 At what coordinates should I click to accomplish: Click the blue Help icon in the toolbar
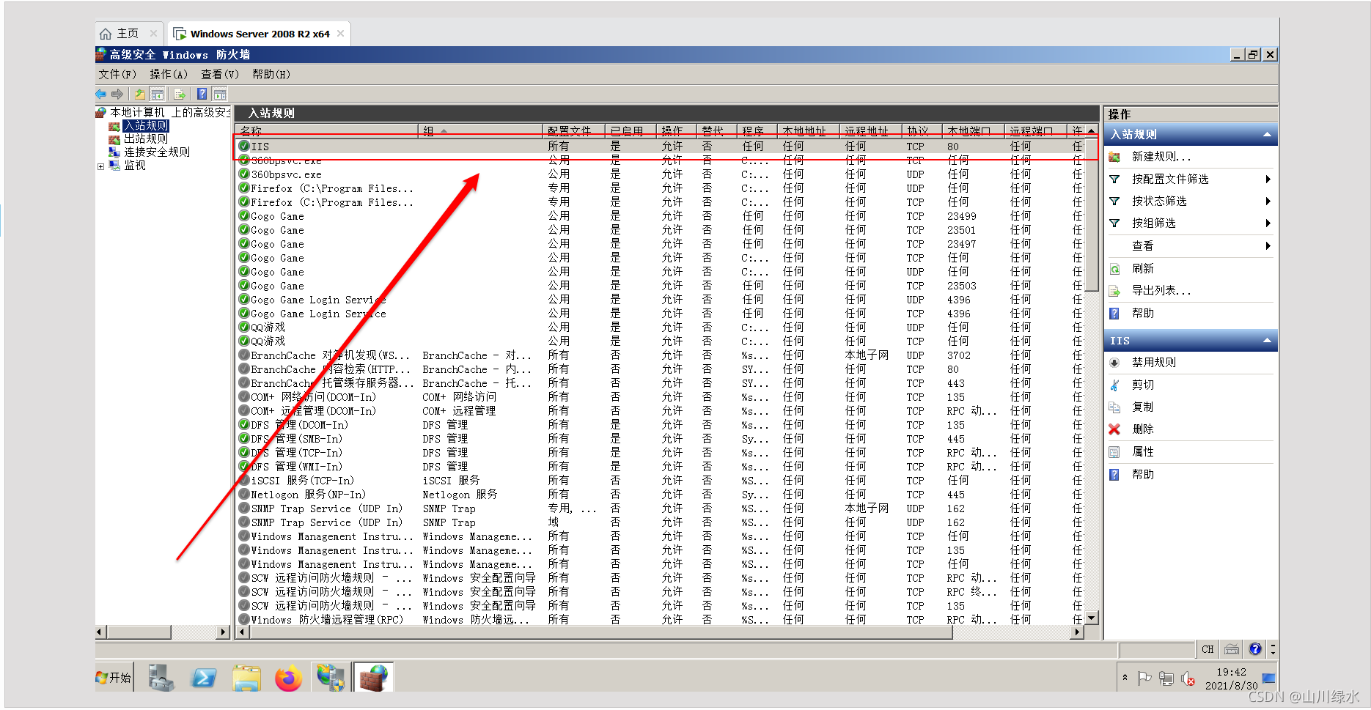click(202, 94)
